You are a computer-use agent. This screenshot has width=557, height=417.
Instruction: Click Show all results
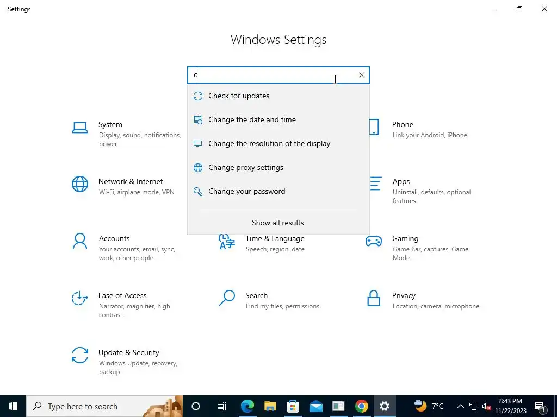pos(278,223)
